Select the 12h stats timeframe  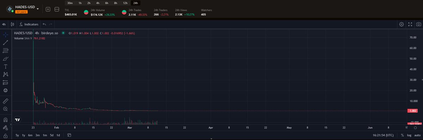125,3
